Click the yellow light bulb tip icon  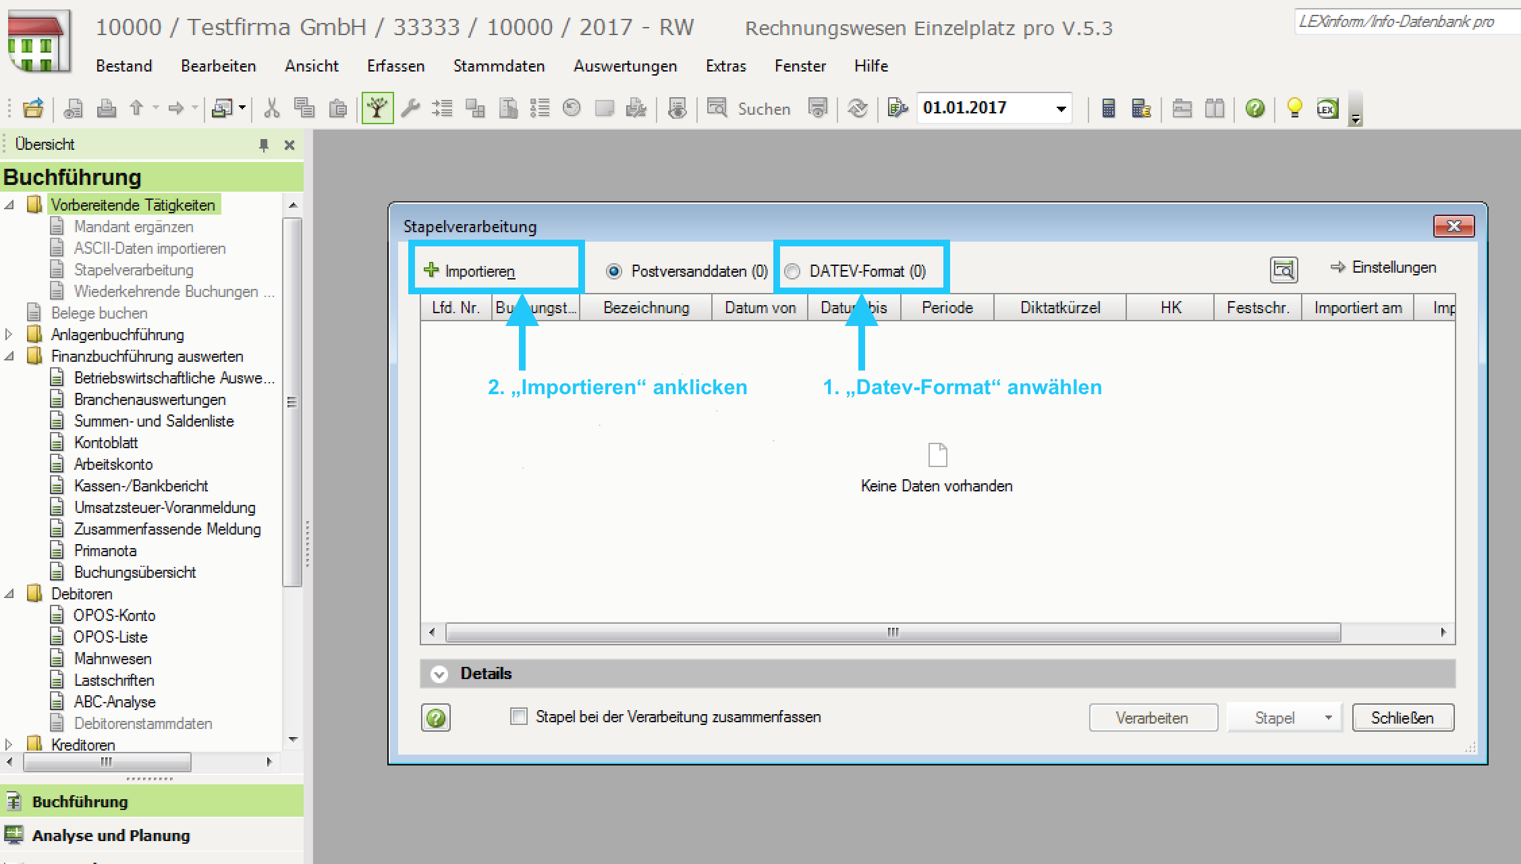1294,108
